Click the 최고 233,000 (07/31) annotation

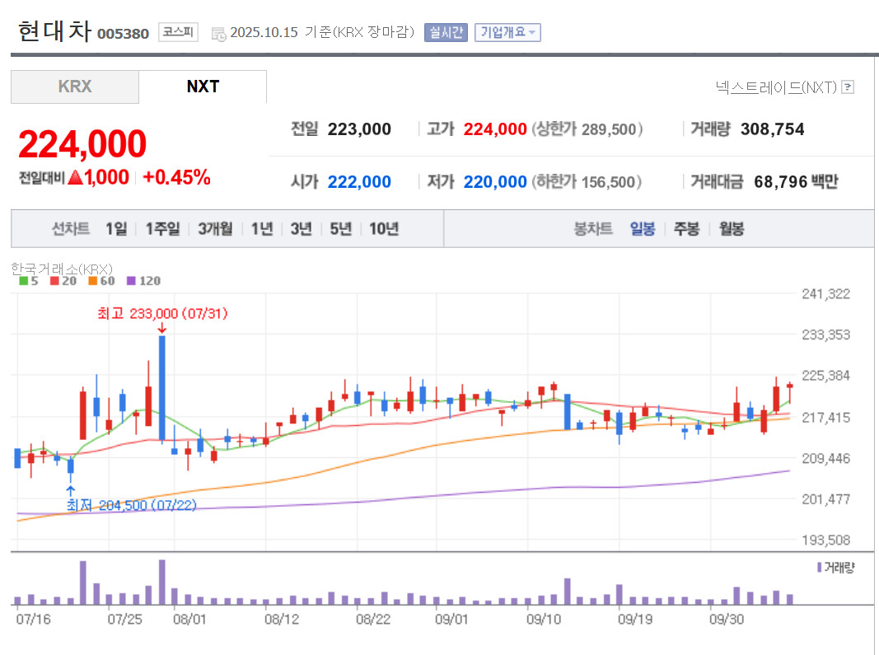pos(162,313)
